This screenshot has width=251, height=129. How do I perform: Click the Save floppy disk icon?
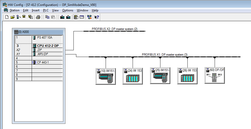[24, 17]
